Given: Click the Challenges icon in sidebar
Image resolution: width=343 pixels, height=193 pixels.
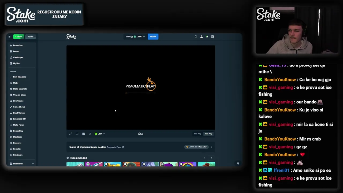Looking at the screenshot, I should (11, 57).
